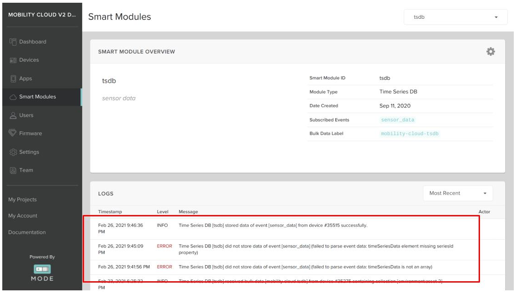Viewport: 517px width, 294px height.
Task: Select the 9:41:56 PM log timestamp
Action: point(124,267)
